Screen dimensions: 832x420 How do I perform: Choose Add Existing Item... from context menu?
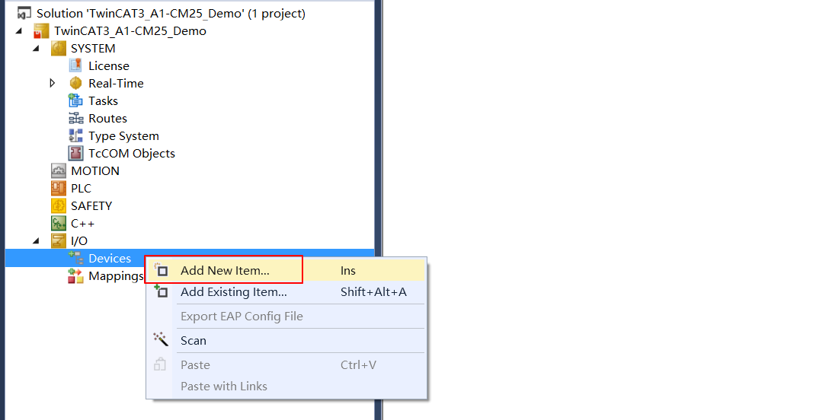tap(286, 292)
